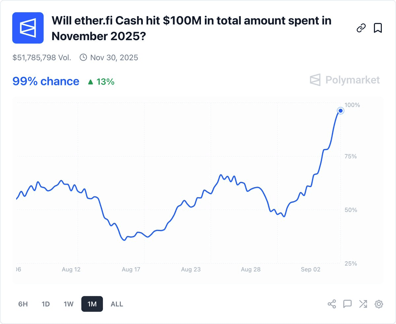Click the 99% chance label
This screenshot has height=324, width=396.
pos(45,81)
